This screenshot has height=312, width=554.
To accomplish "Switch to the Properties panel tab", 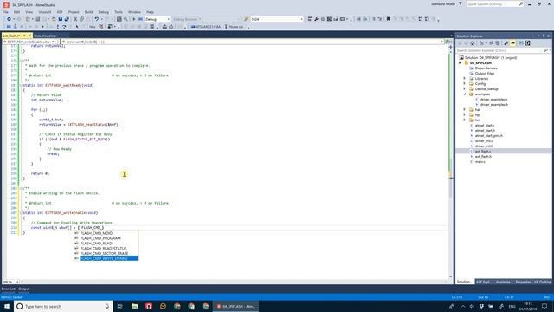I will [523, 282].
